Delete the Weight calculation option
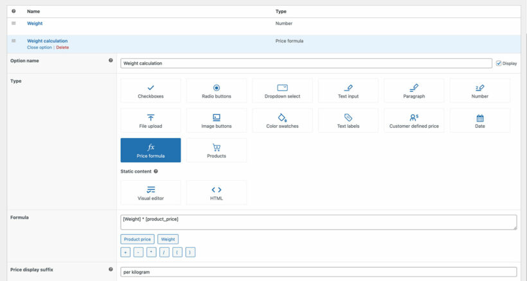 coord(62,47)
